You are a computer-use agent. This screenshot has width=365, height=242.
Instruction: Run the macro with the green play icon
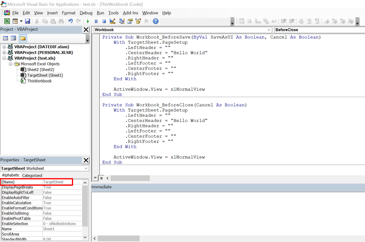point(88,21)
